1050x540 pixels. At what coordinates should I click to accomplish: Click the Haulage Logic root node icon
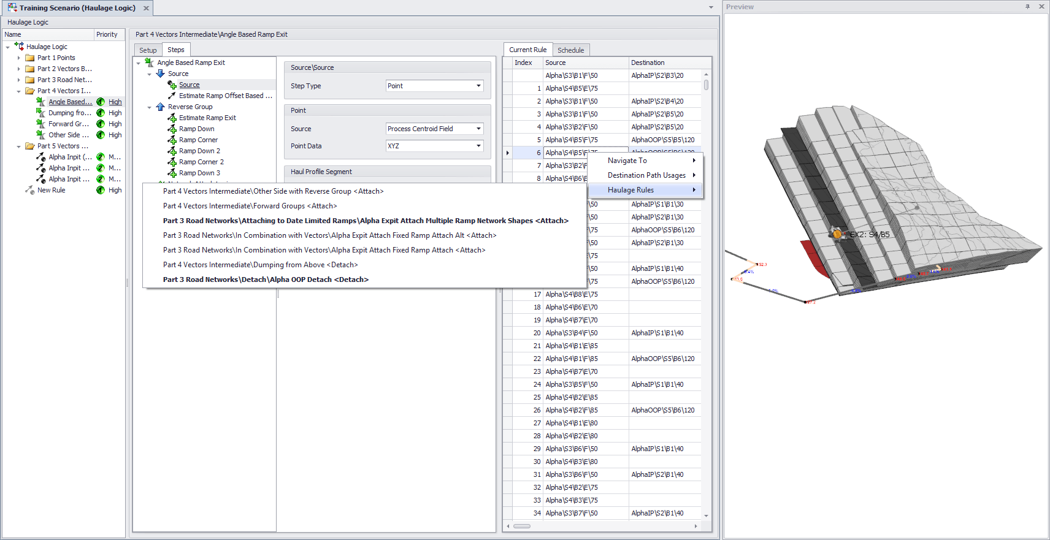[19, 47]
